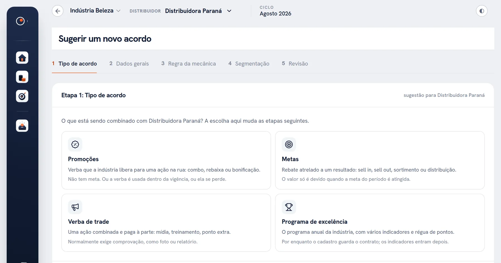Expand the Indústria Beleza dropdown

click(x=95, y=11)
